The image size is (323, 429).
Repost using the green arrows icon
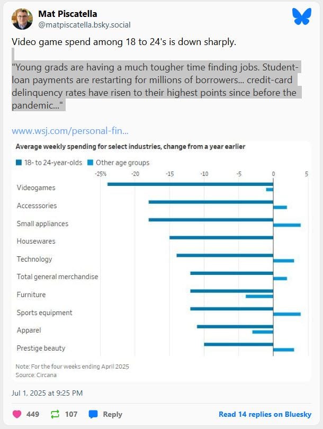55,414
